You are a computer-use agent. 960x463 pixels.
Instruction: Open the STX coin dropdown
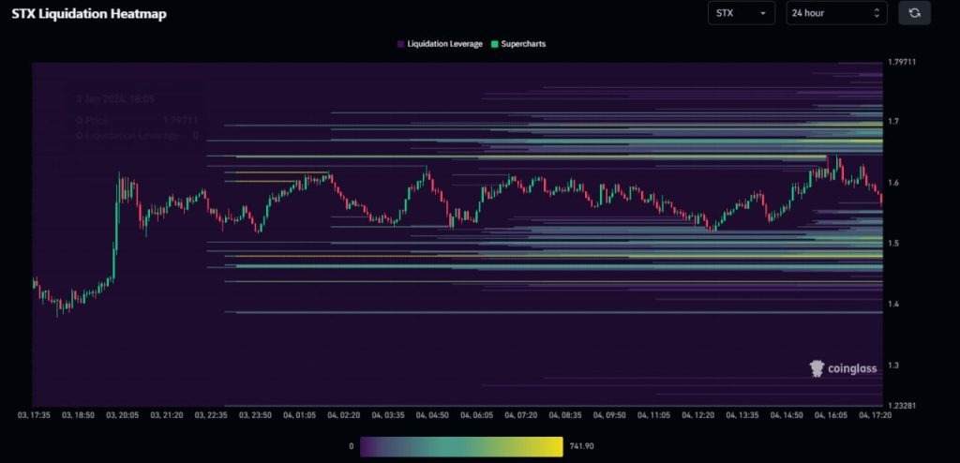741,13
